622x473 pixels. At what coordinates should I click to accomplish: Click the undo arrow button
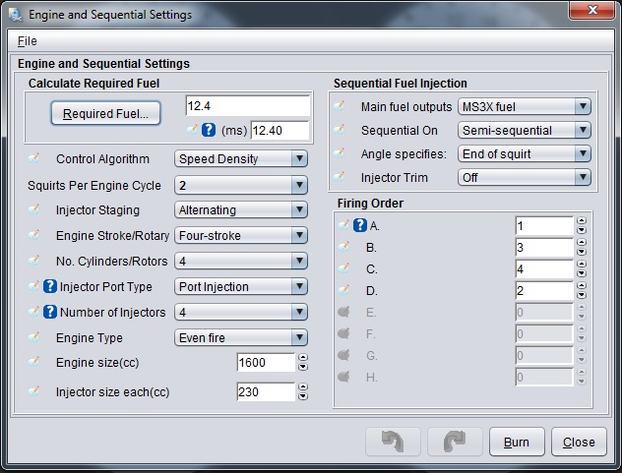coord(393,442)
